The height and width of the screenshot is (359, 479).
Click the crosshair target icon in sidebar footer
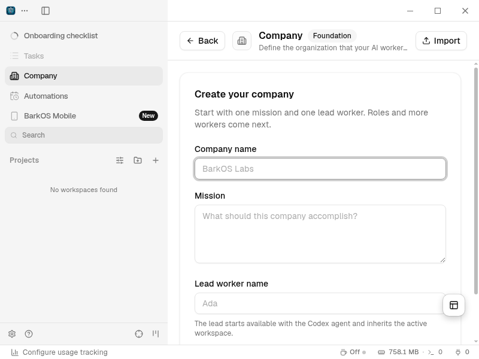[139, 334]
